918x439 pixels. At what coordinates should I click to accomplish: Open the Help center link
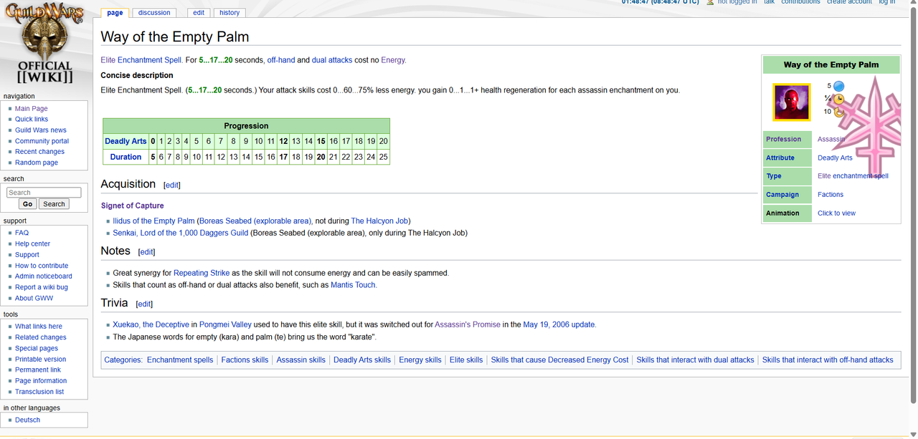click(33, 243)
